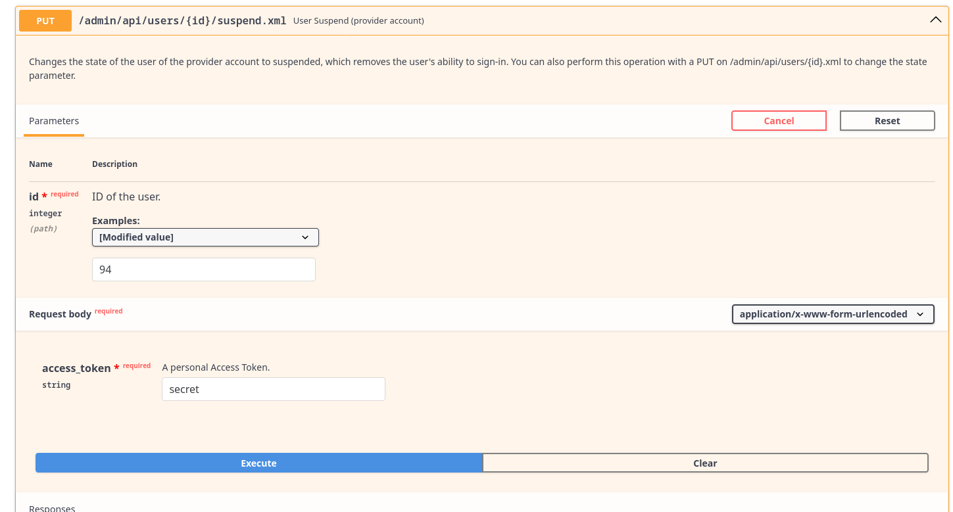Click the Name column header

pos(41,164)
